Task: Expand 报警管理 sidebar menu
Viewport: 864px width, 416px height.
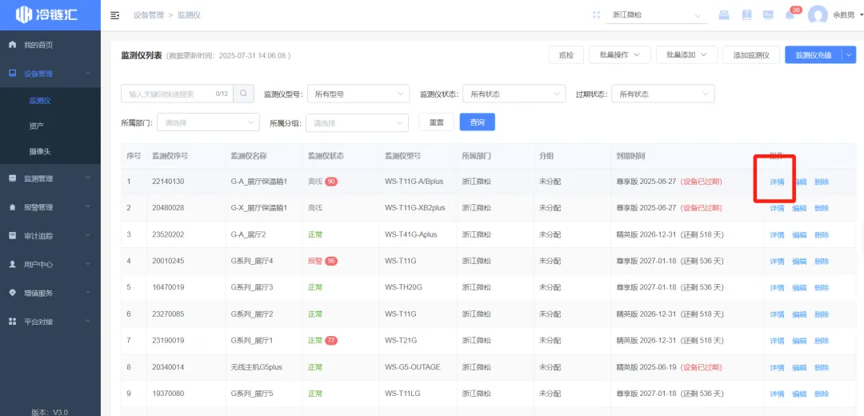Action: 50,207
